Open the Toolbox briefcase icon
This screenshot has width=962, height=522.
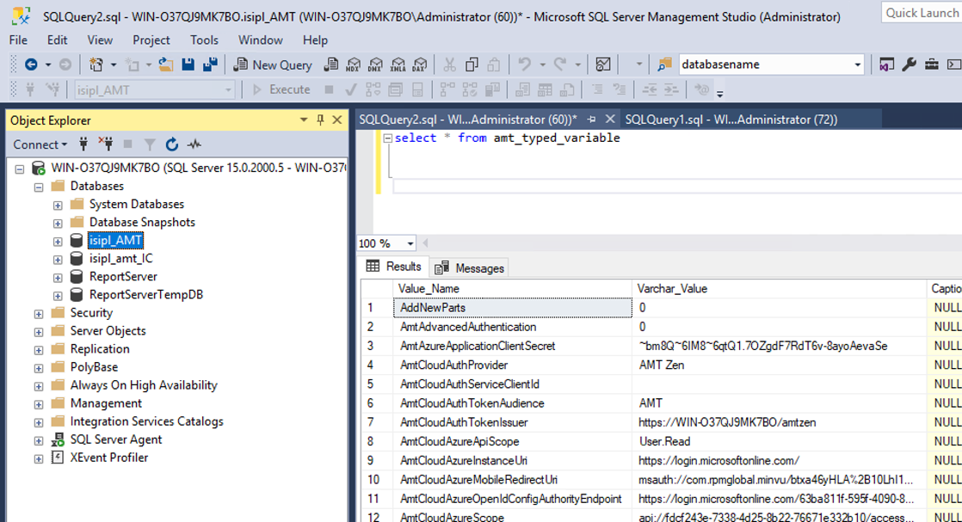tap(931, 64)
